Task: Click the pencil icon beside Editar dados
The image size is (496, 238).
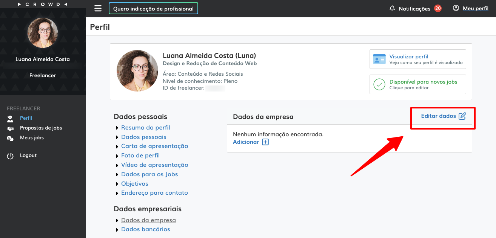Action: 462,116
